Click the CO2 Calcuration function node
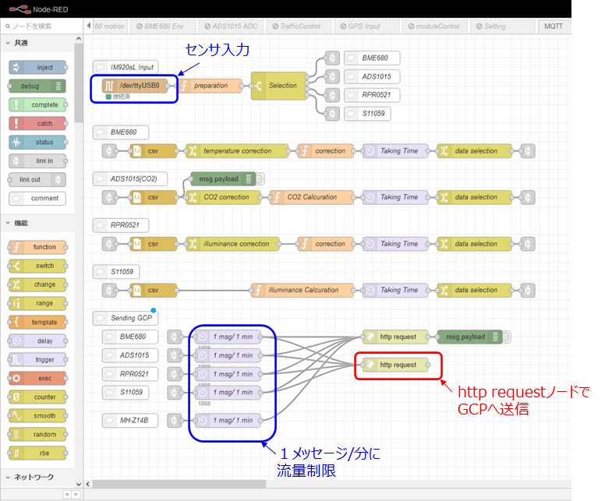612x501 pixels. click(x=310, y=197)
